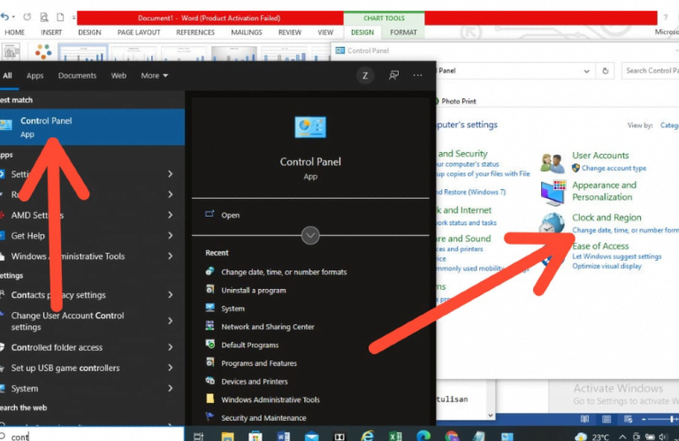Open the PAGE LAYOUT ribbon tab

pos(139,33)
